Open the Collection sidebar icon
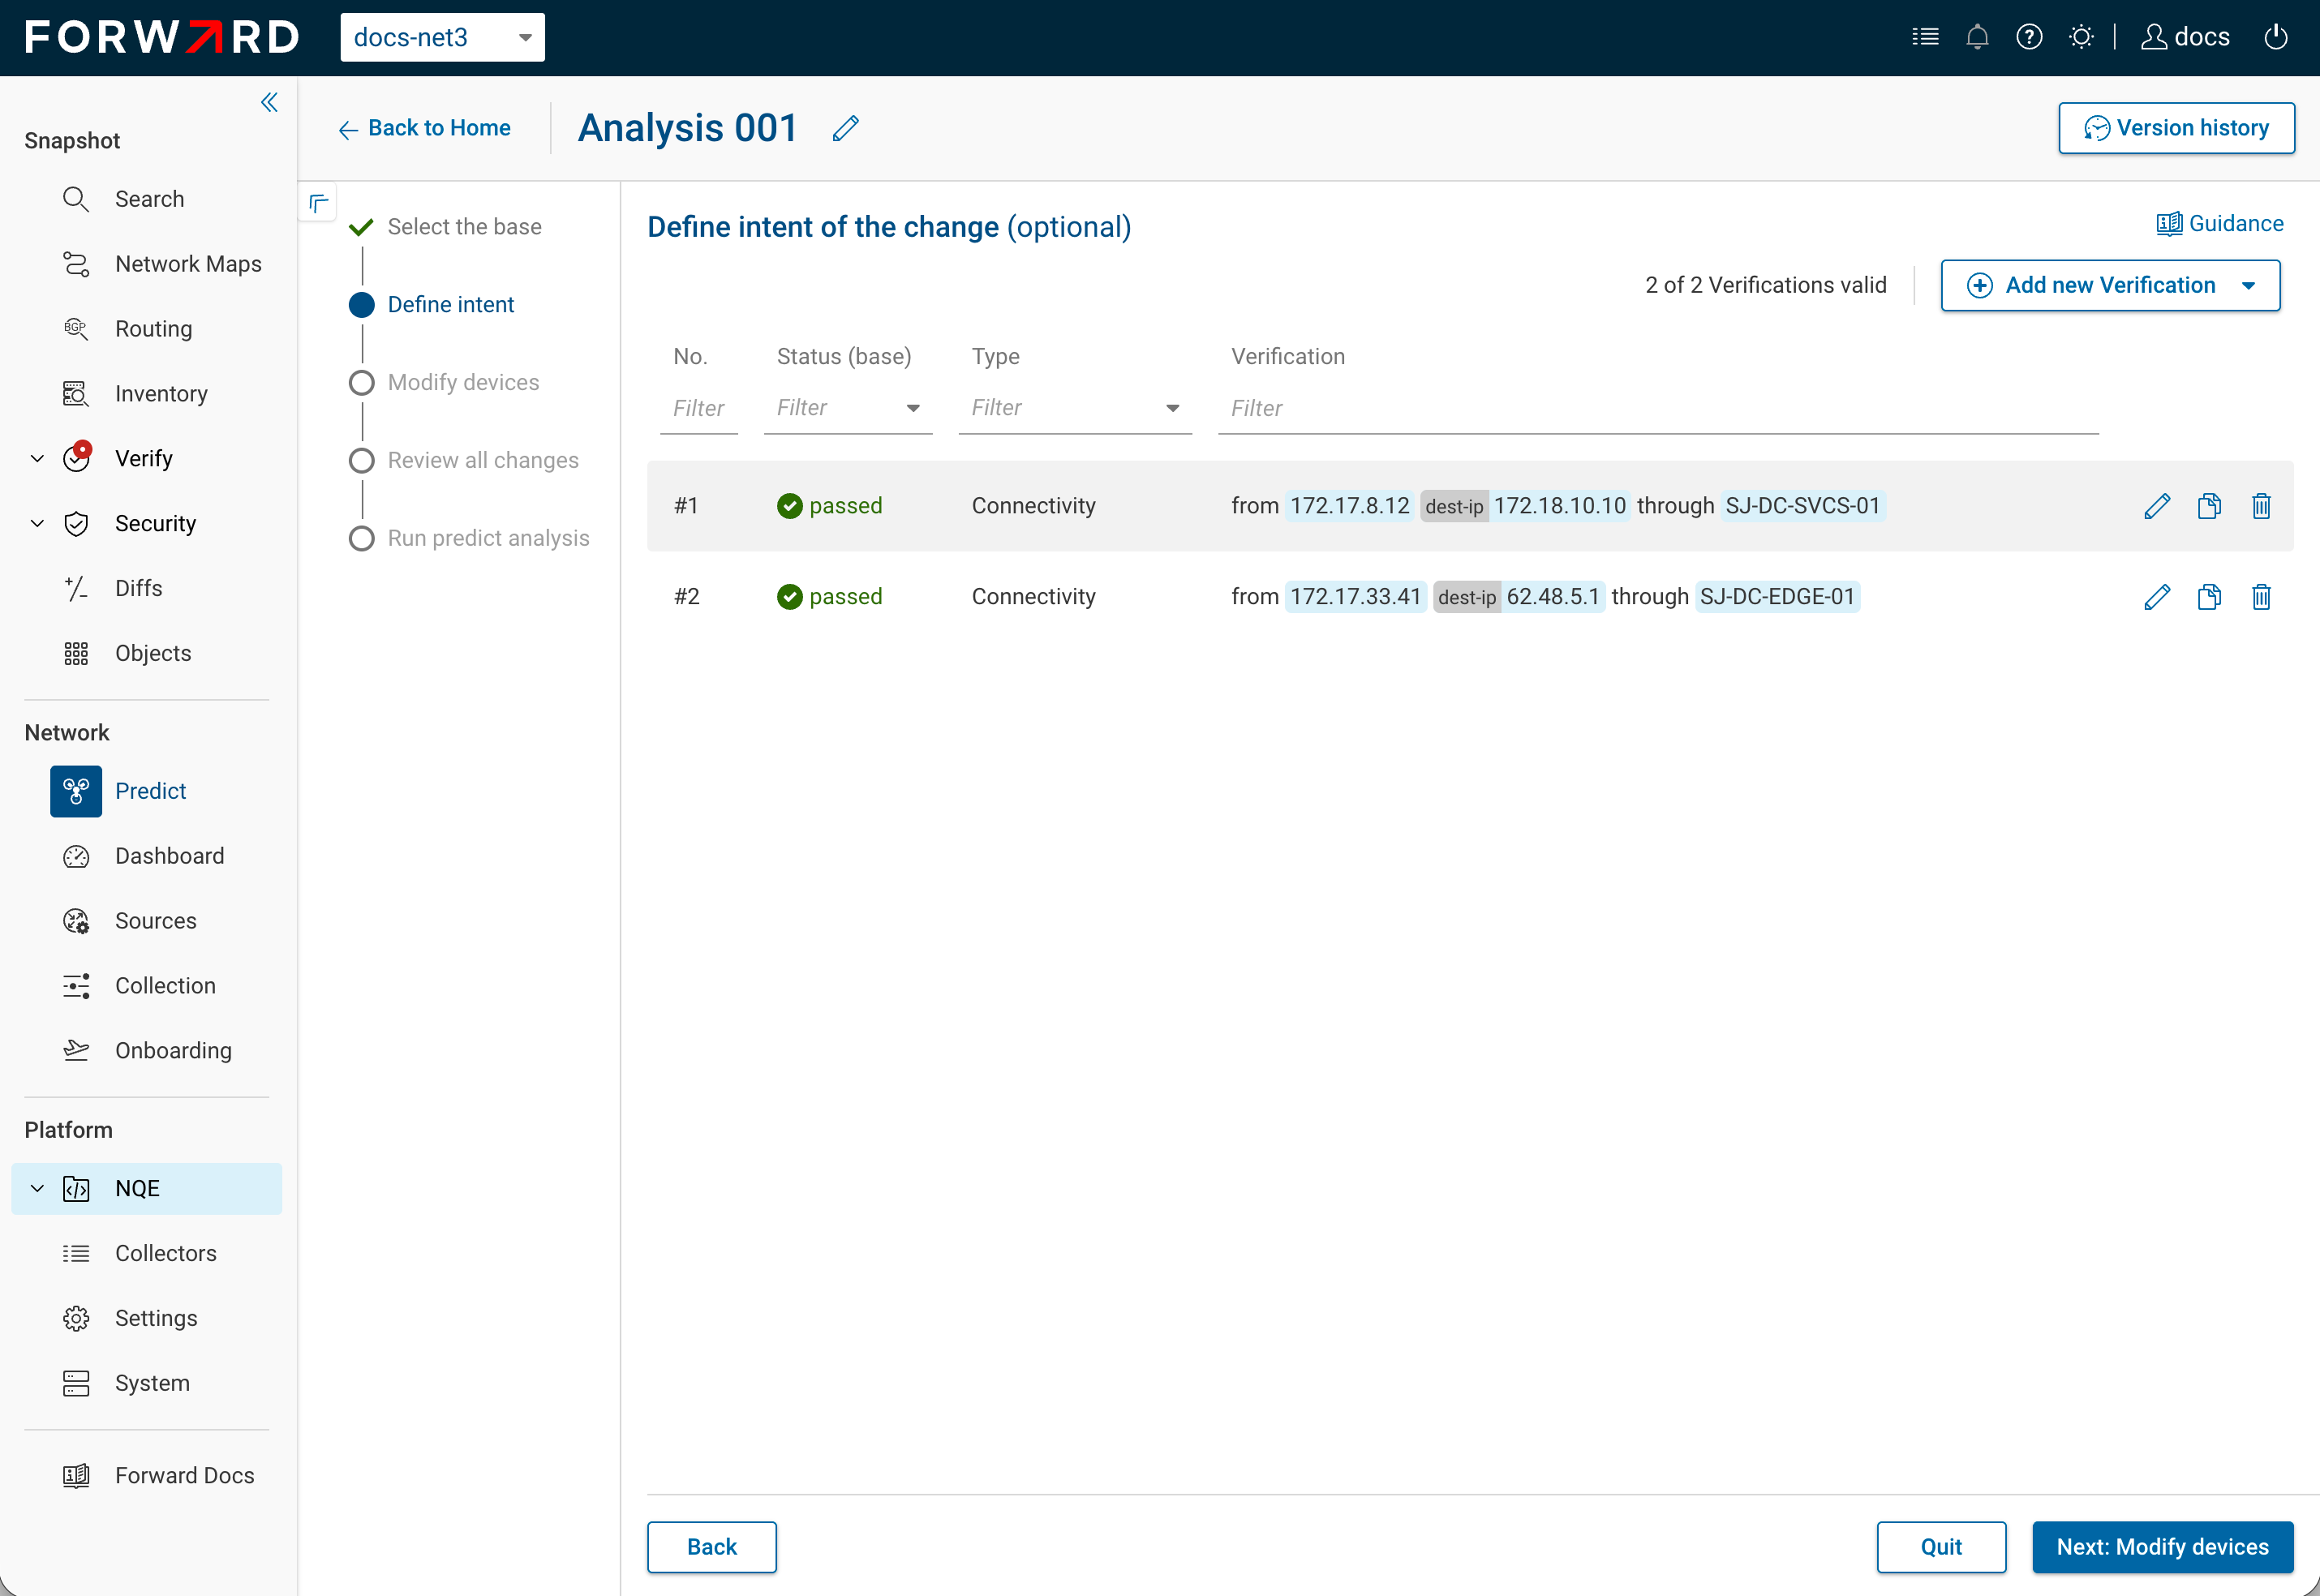The image size is (2320, 1596). [x=76, y=986]
